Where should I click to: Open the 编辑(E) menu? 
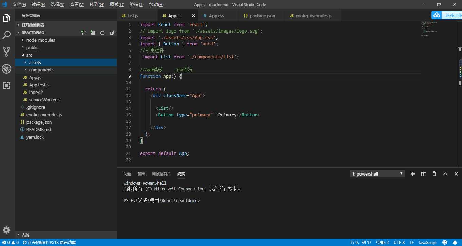pyautogui.click(x=38, y=5)
